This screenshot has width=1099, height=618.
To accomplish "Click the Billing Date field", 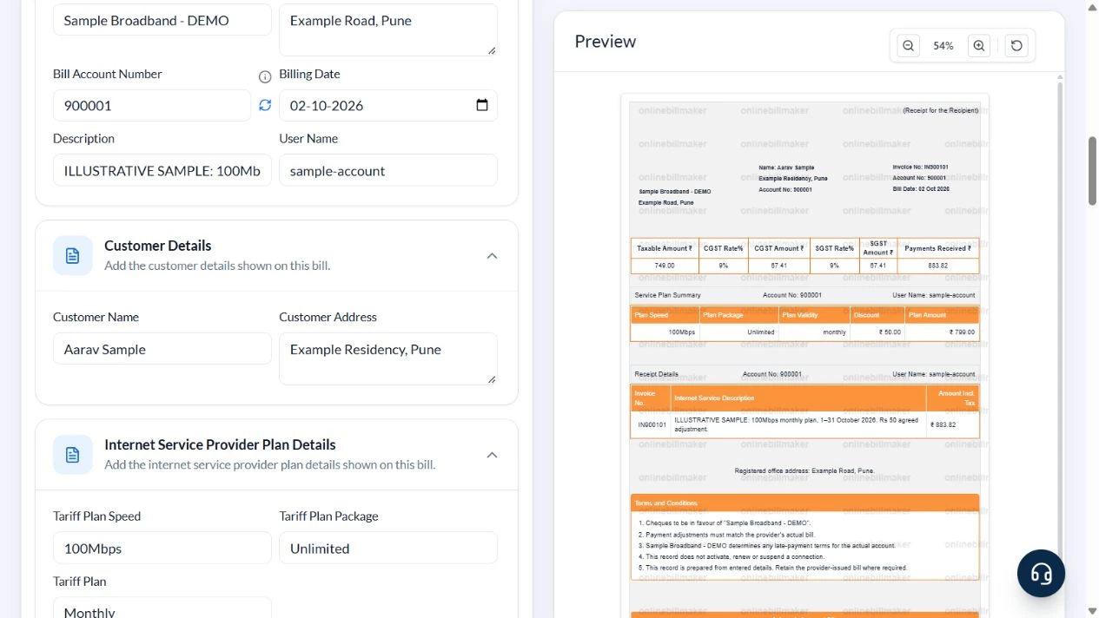I will (388, 105).
